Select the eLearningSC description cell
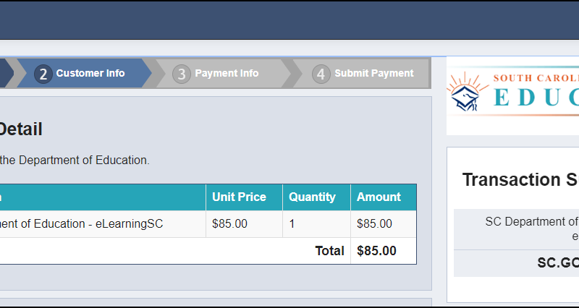 click(103, 224)
